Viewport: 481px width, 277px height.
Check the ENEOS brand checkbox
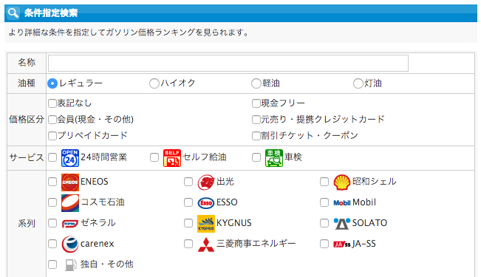(52, 182)
